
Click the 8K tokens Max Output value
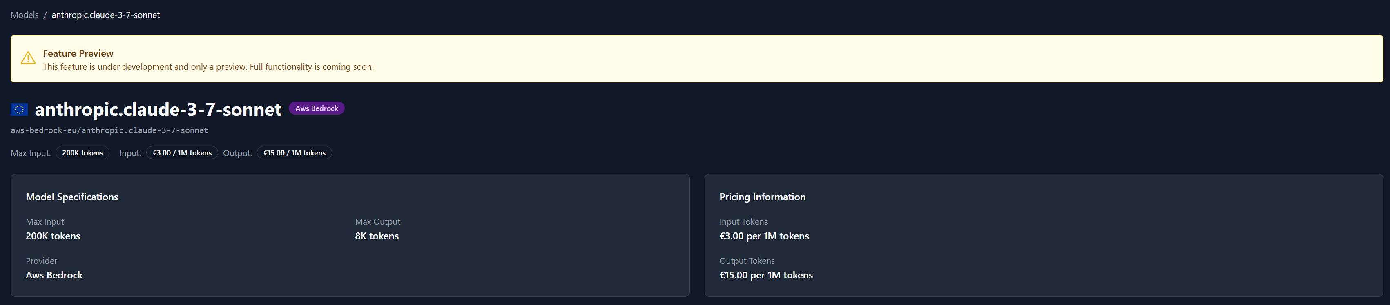377,236
